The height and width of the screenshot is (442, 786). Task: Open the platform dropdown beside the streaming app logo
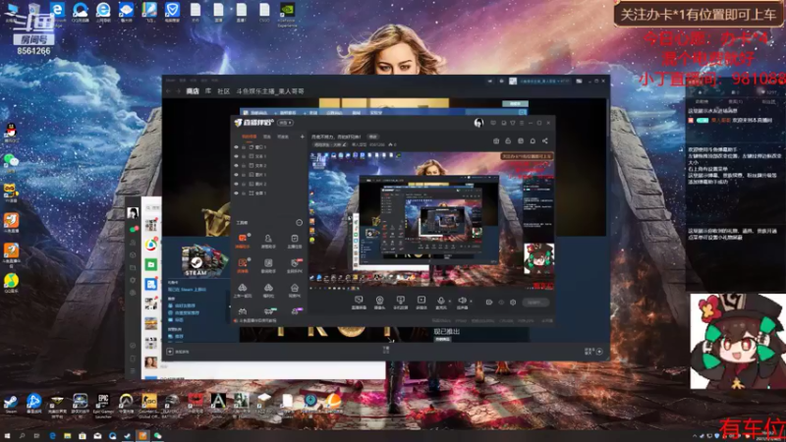click(x=285, y=123)
